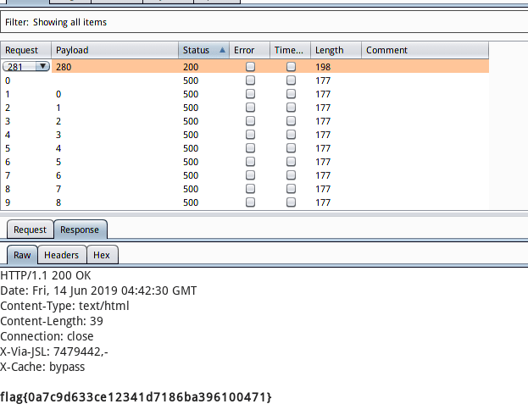Toggle Error checkbox in request 4 row
The height and width of the screenshot is (415, 528).
click(x=250, y=135)
